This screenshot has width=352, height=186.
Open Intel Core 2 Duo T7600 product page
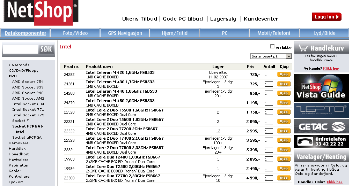[125, 148]
